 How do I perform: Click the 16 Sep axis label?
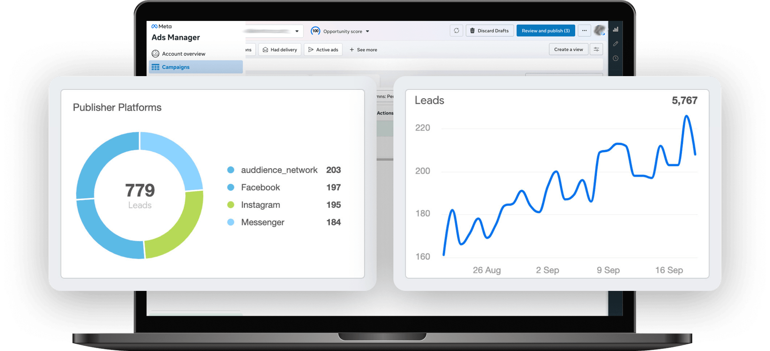669,270
